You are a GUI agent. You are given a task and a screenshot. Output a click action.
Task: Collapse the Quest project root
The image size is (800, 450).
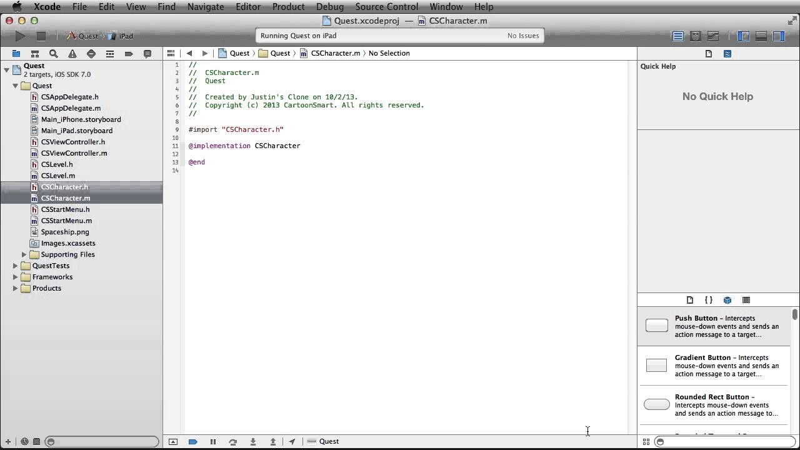7,69
